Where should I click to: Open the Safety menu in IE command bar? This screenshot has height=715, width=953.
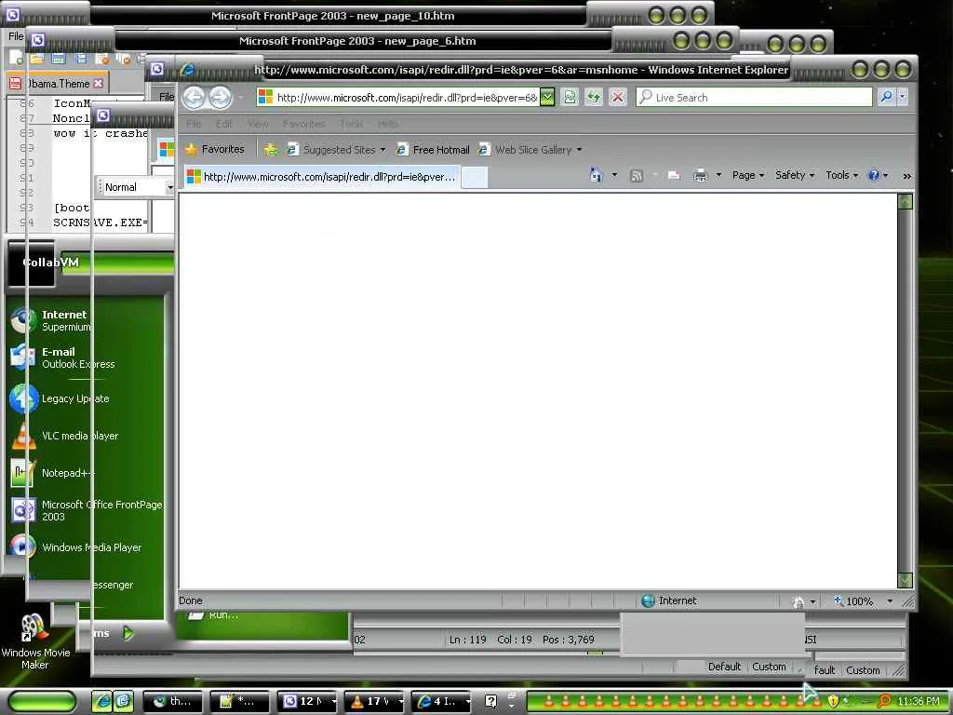(x=795, y=175)
